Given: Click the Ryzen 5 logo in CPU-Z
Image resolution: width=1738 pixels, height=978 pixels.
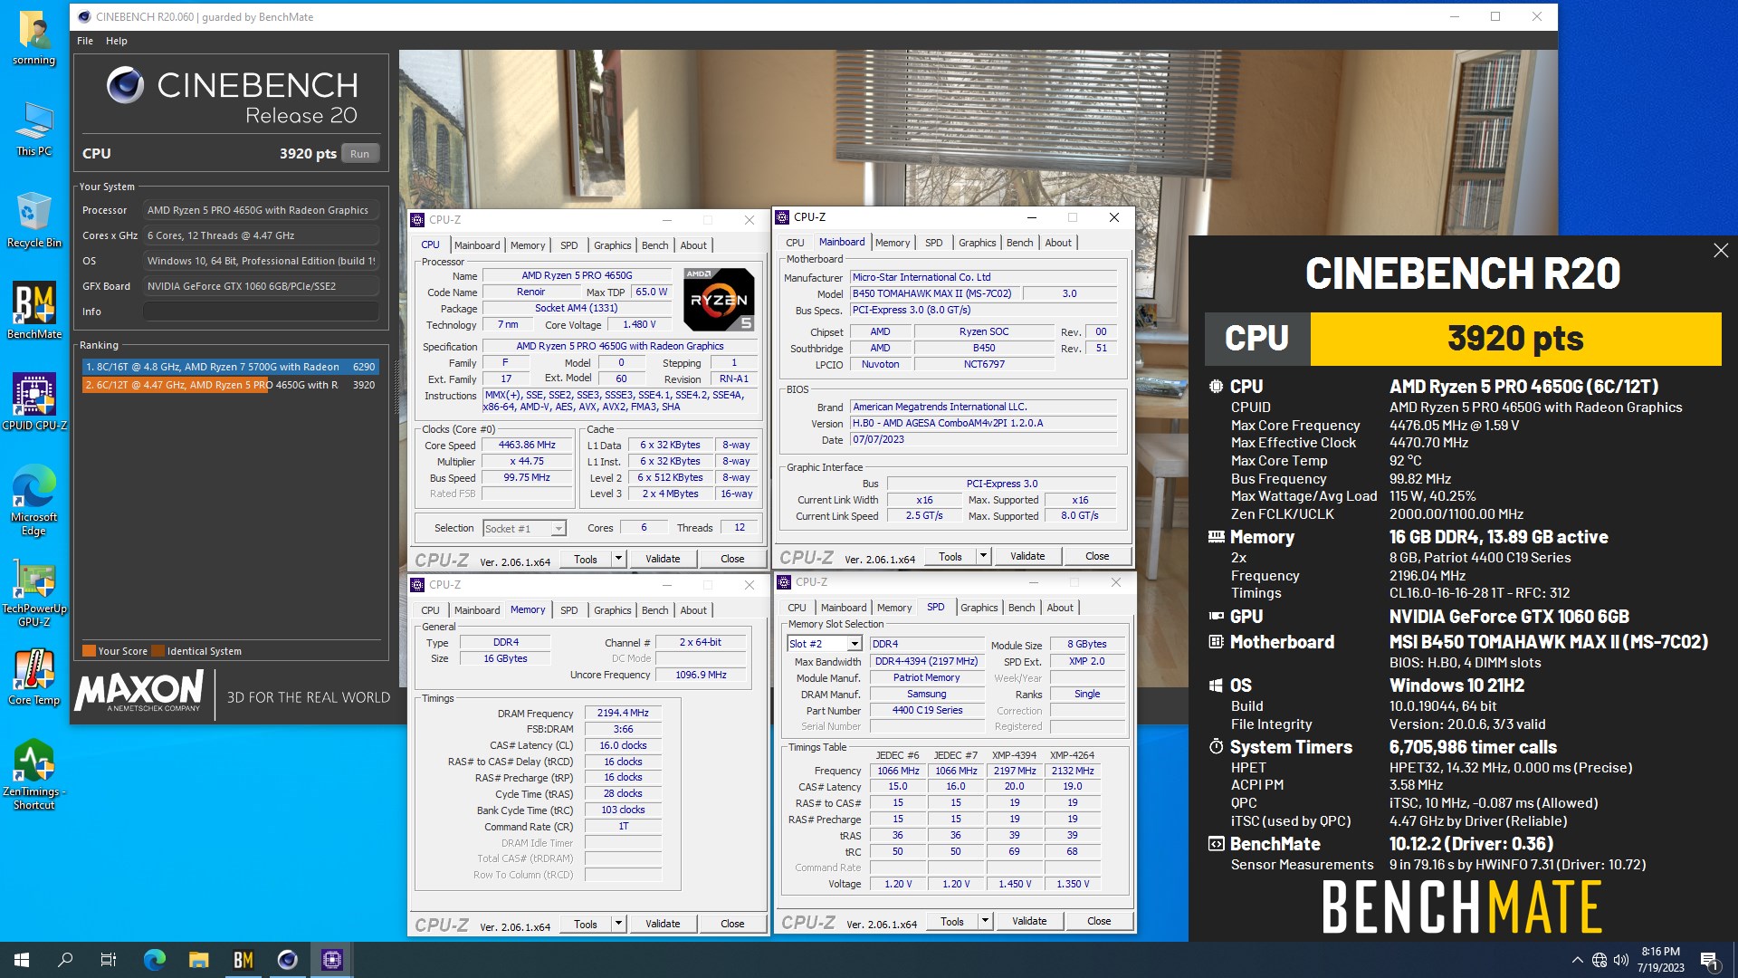Looking at the screenshot, I should point(719,300).
